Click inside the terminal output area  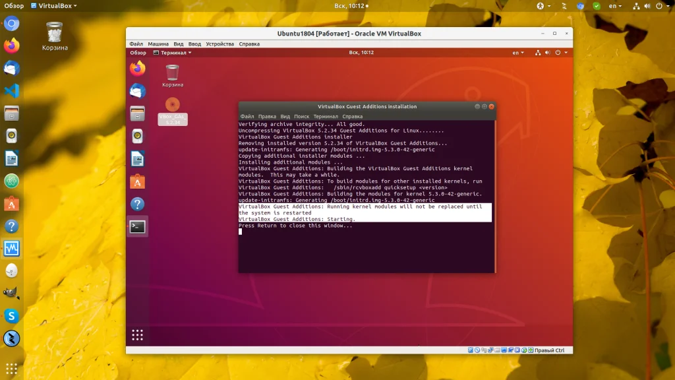[x=366, y=251]
